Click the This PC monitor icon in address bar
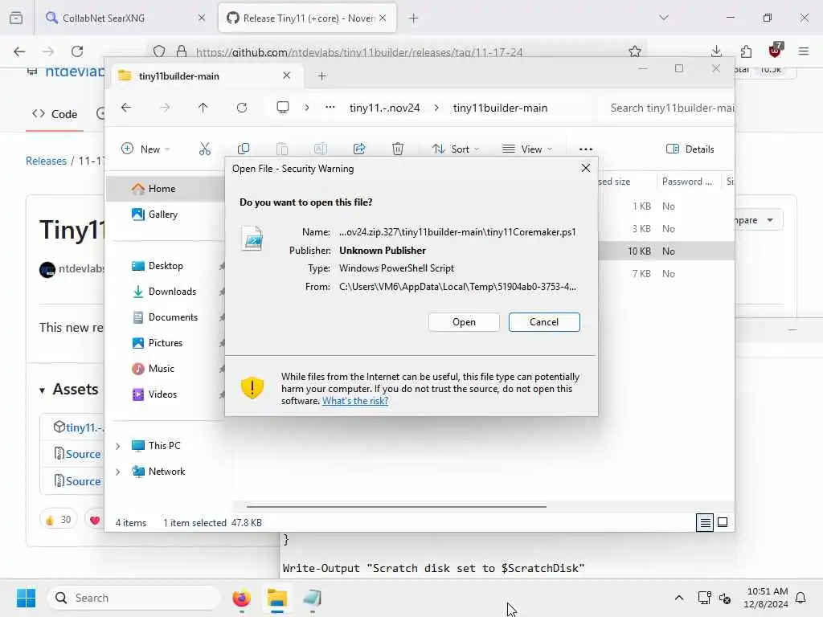 [x=283, y=108]
